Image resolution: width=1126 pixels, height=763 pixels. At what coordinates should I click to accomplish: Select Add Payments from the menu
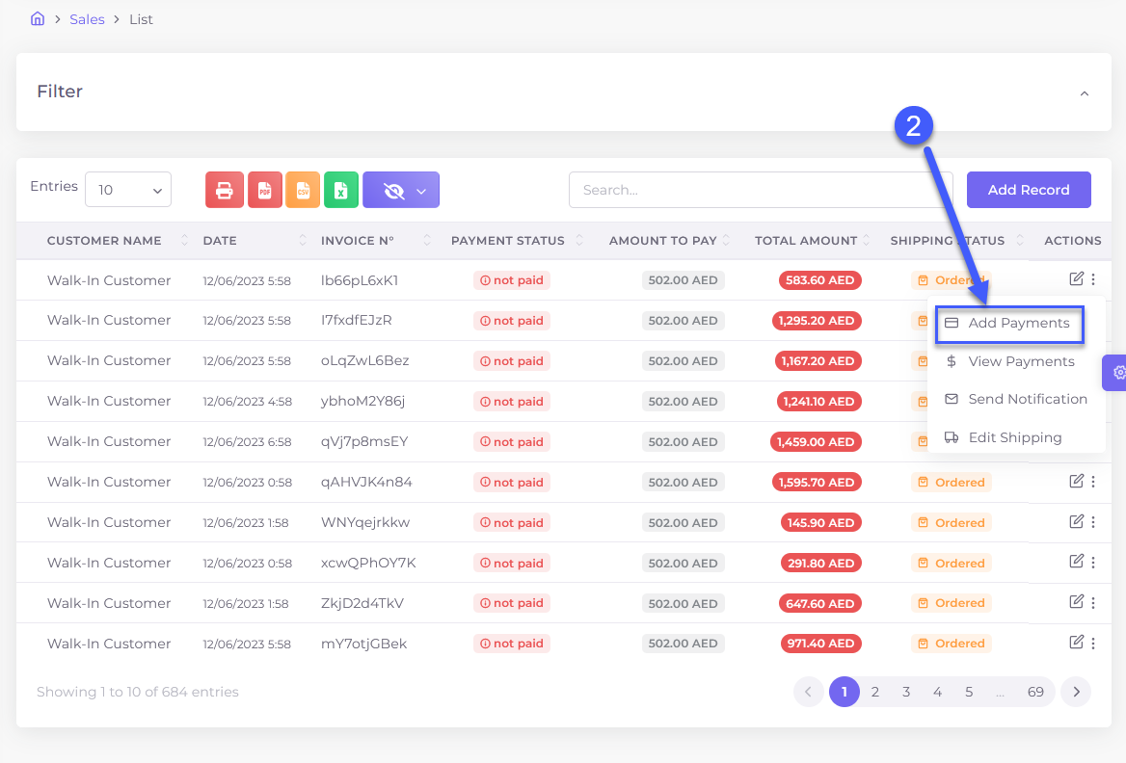click(1009, 324)
